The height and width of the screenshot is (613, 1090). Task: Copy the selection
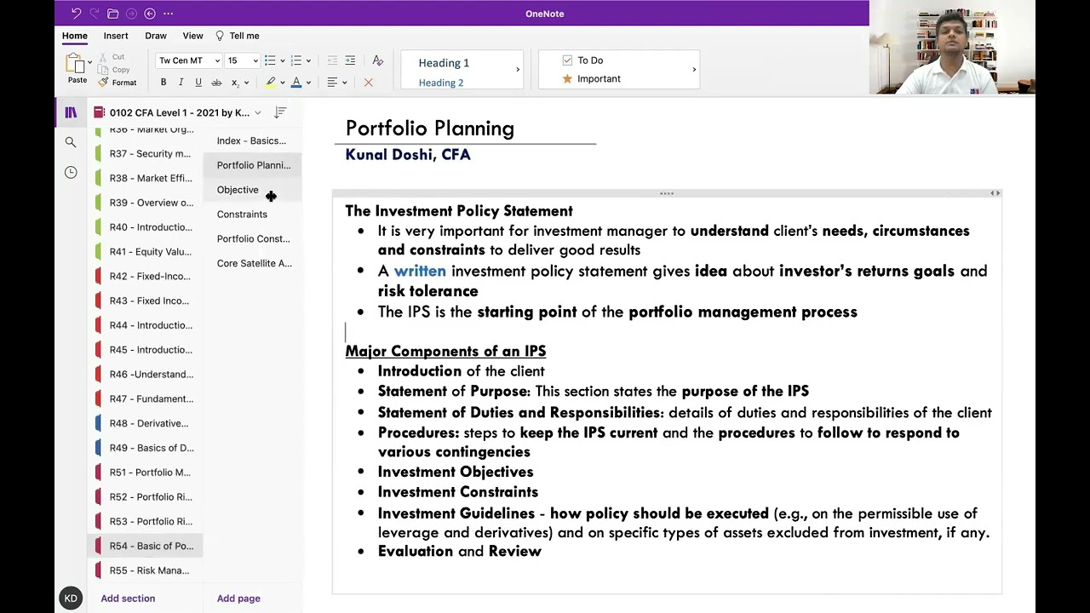(114, 70)
